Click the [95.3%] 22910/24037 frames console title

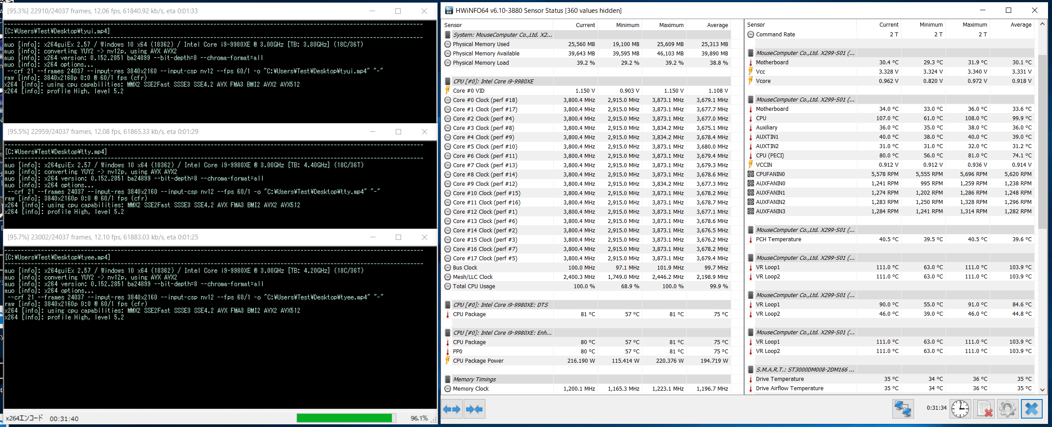102,11
